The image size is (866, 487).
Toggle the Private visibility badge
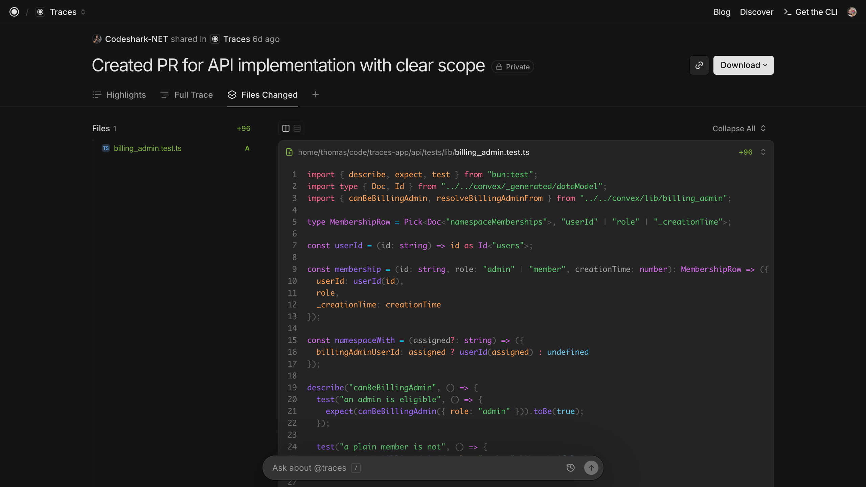click(512, 67)
